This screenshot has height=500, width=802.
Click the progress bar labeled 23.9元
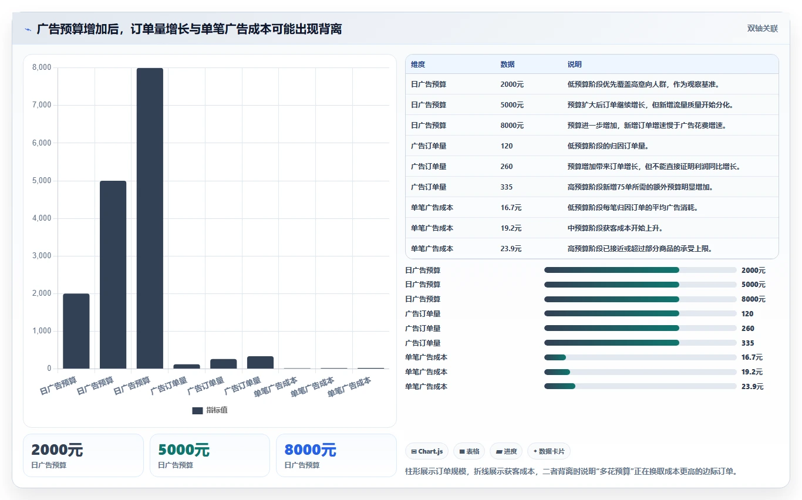point(641,386)
